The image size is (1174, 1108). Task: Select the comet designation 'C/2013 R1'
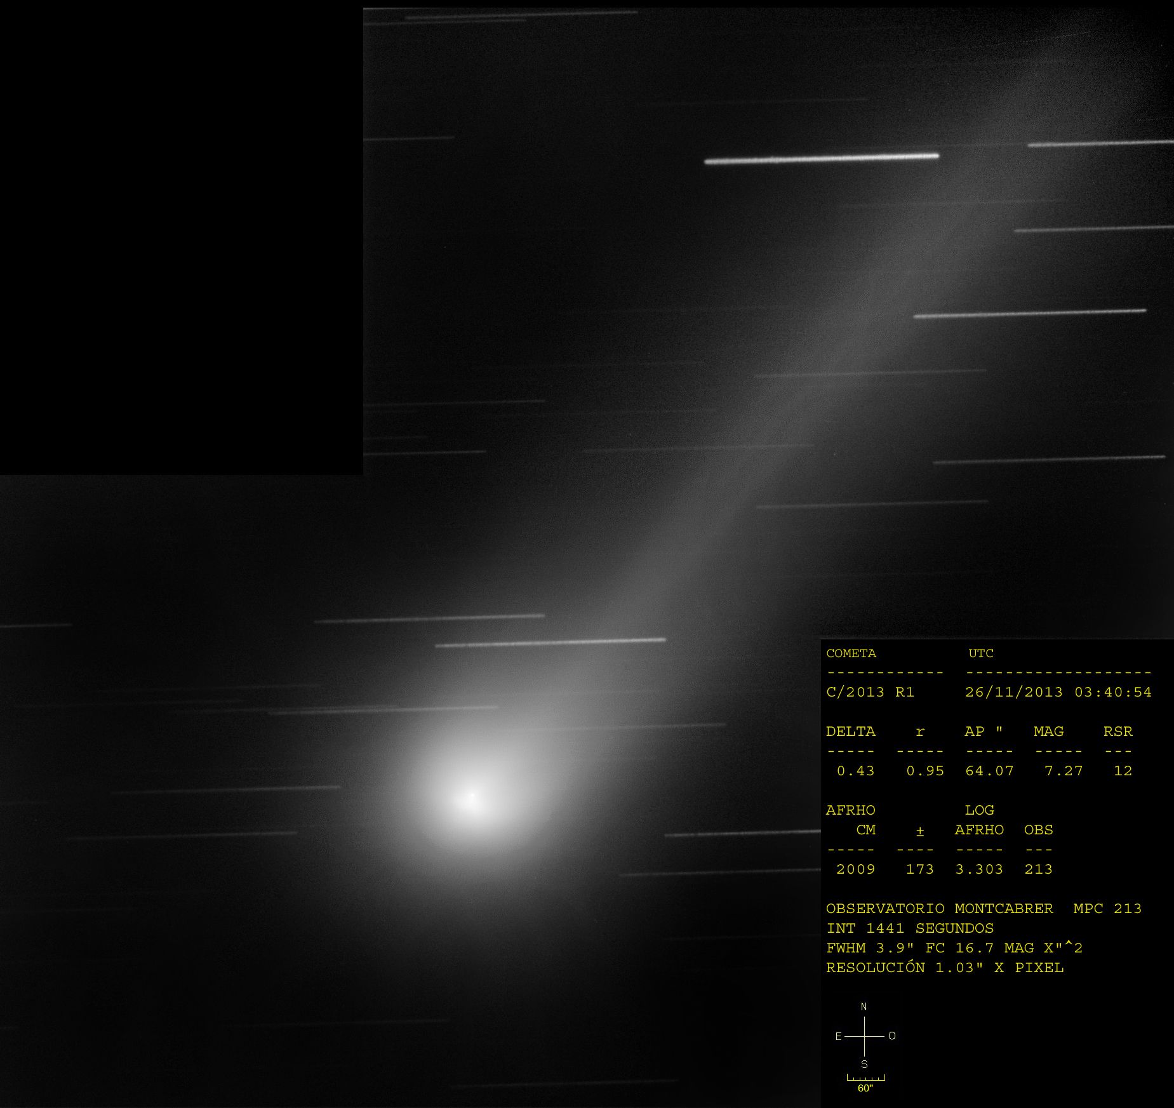870,692
